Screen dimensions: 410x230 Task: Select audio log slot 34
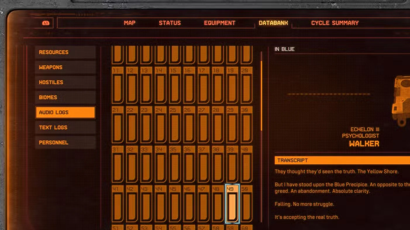161,164
